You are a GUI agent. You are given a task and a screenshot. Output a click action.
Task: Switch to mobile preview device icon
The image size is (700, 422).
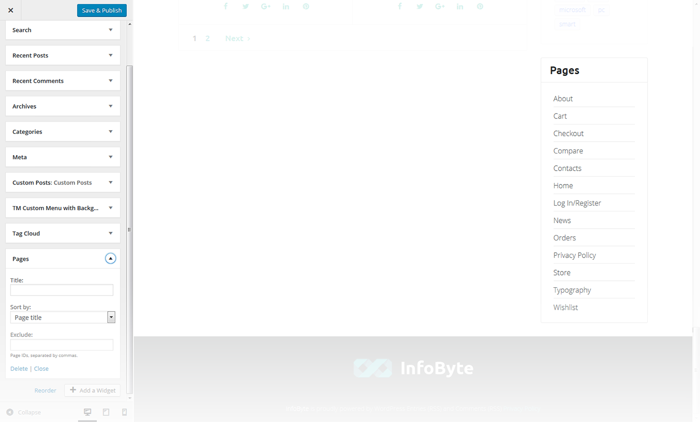pyautogui.click(x=124, y=412)
